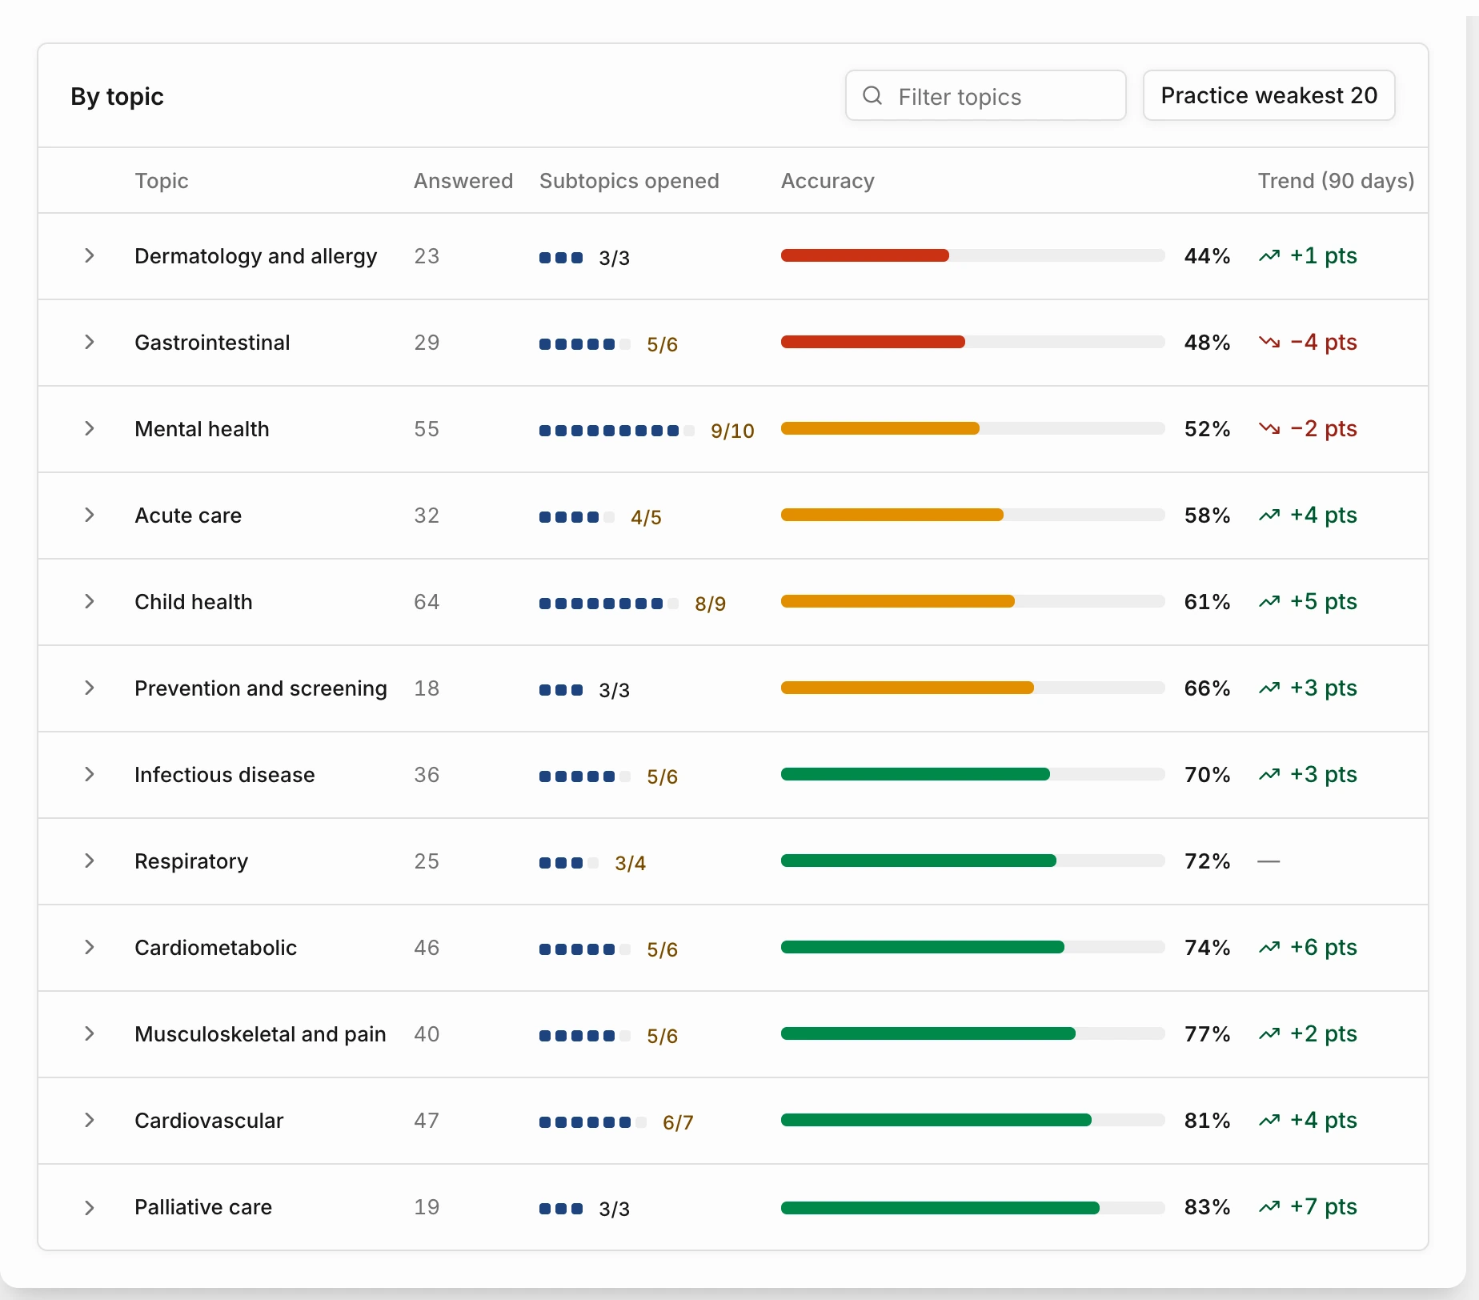Click the Respiratory flat trend dash

coord(1269,861)
